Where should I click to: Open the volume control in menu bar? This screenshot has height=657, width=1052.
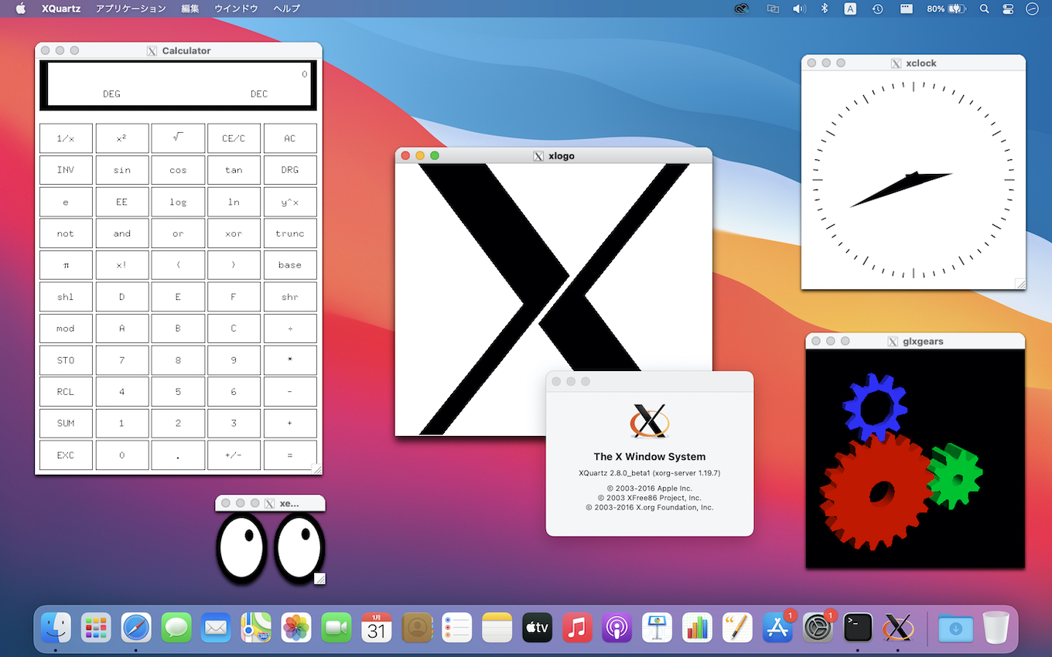(x=799, y=9)
